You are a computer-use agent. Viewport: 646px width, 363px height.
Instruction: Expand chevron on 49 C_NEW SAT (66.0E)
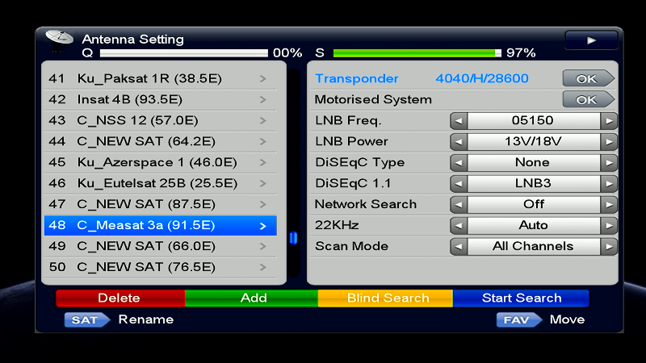click(x=263, y=247)
